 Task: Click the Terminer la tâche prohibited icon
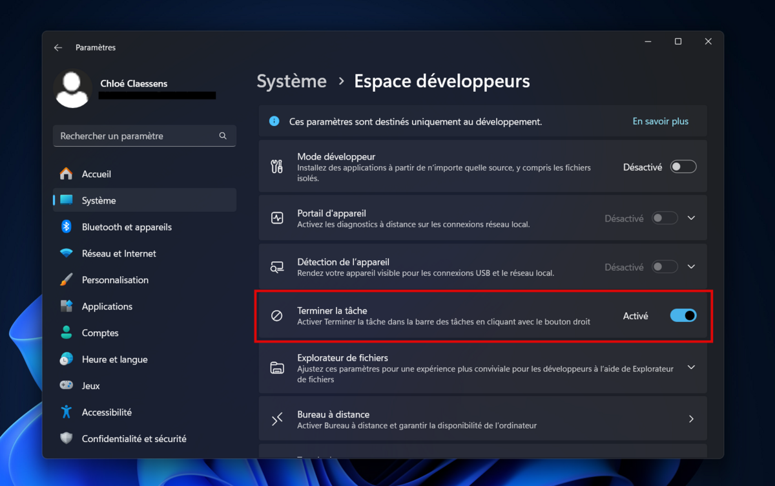277,316
